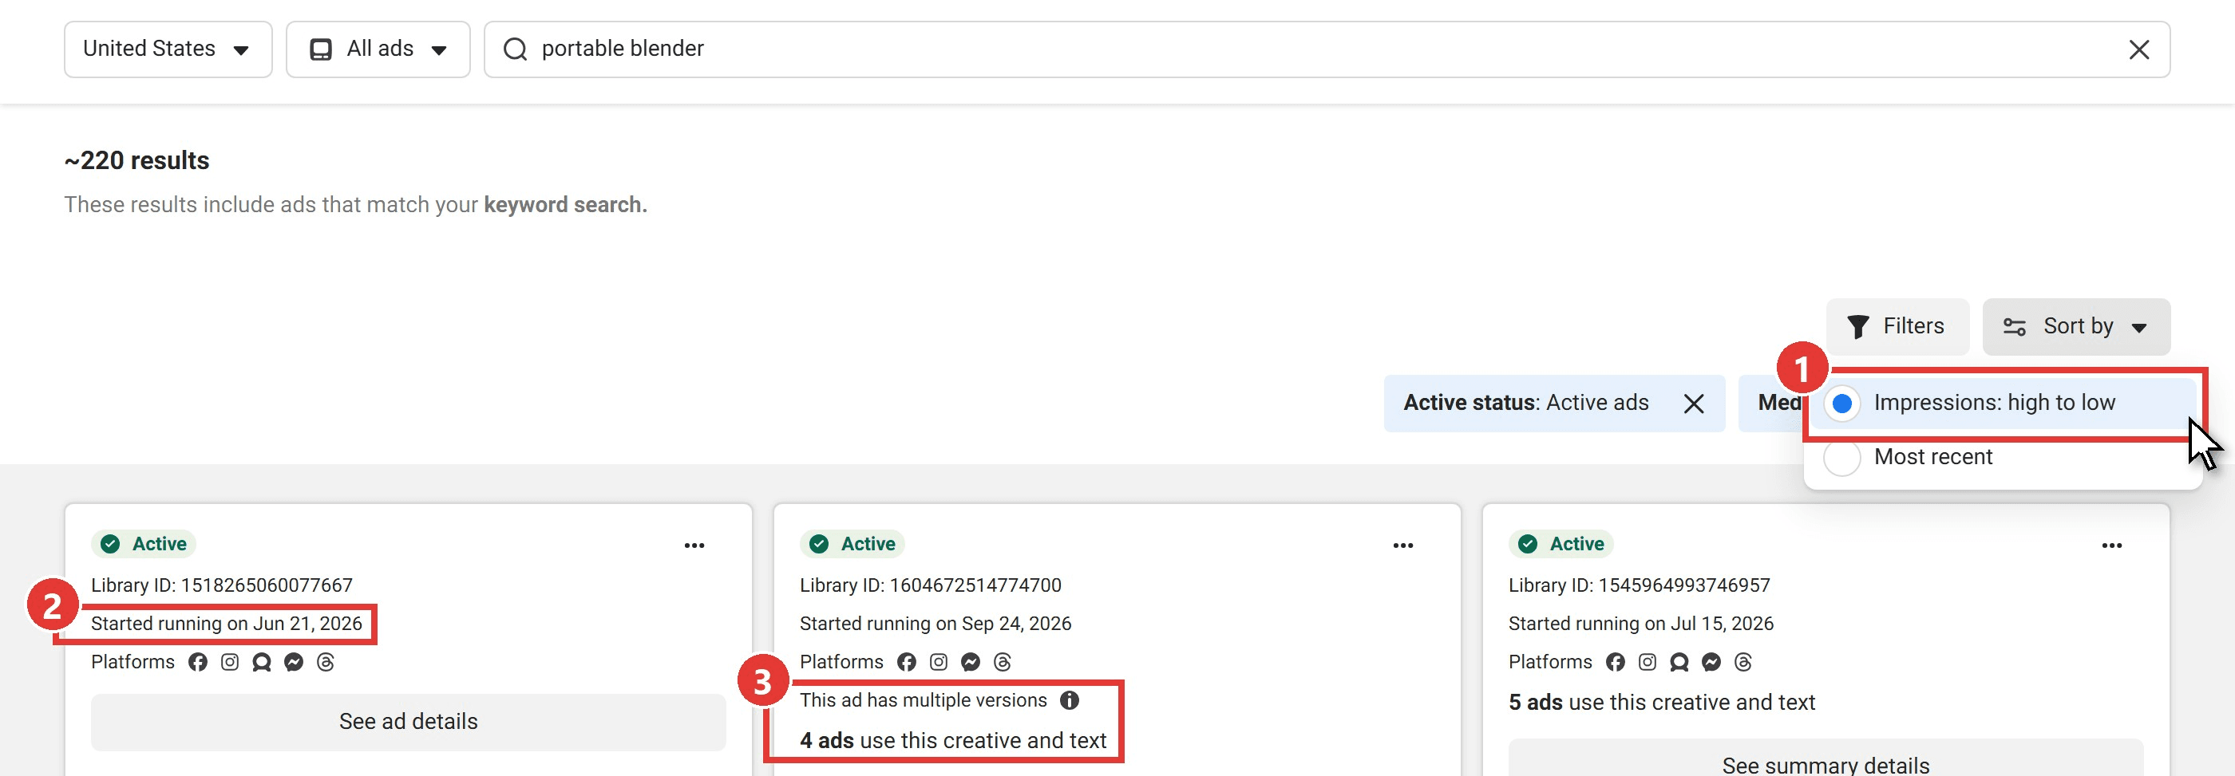
Task: Click the info icon beside multiple versions
Action: tap(1070, 700)
